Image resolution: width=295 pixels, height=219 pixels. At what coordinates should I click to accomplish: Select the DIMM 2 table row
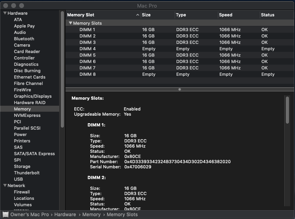pyautogui.click(x=180, y=36)
